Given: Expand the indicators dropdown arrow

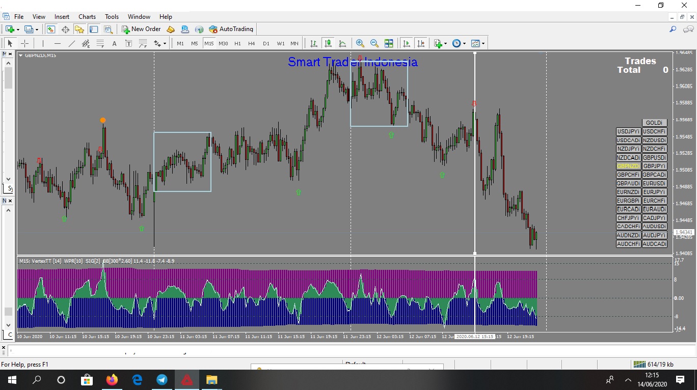Looking at the screenshot, I should click(445, 43).
